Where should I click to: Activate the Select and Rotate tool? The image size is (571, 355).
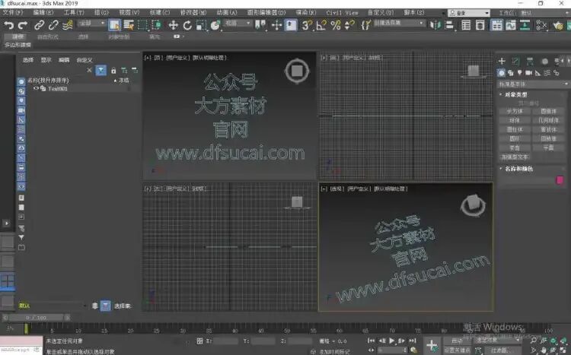tap(187, 25)
